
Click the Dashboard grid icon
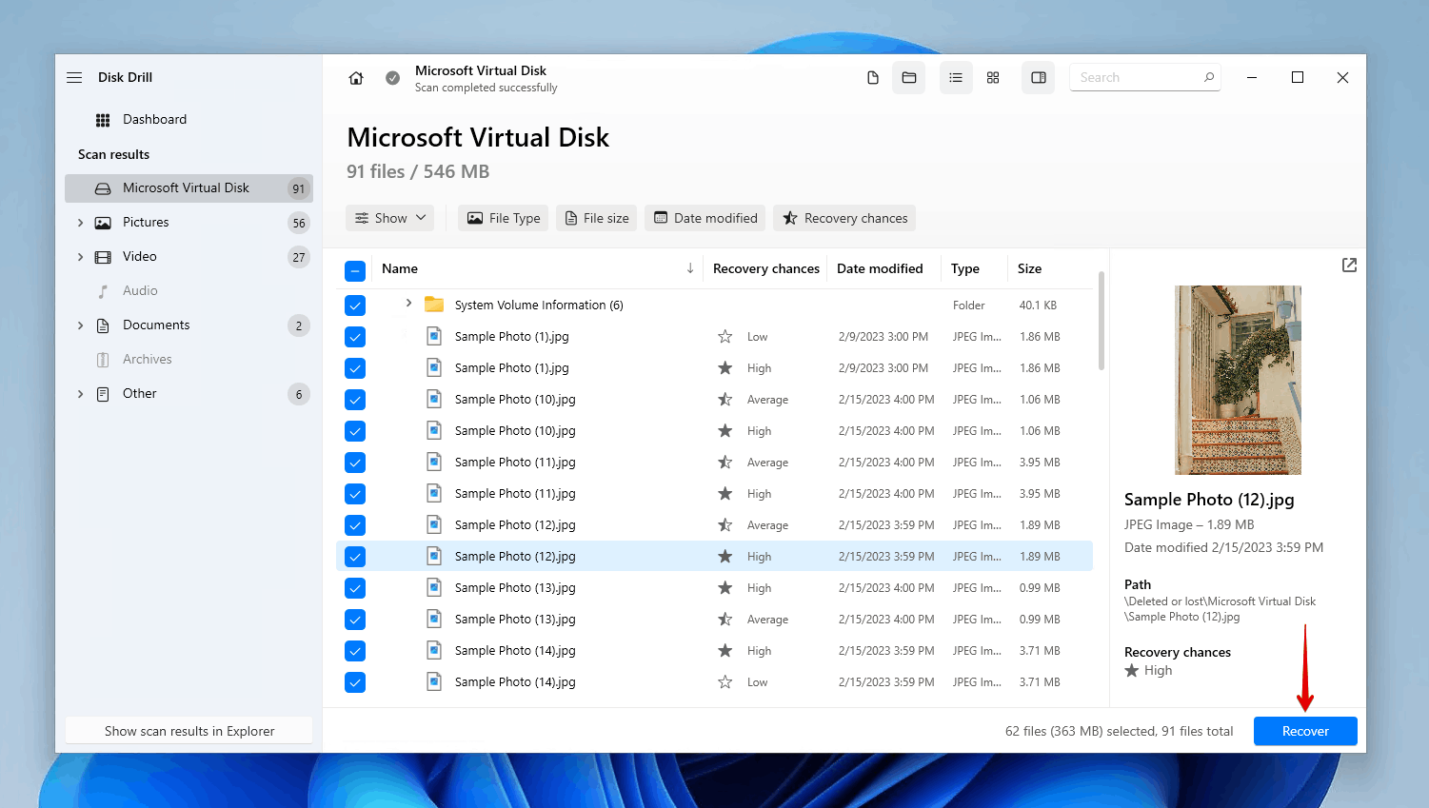pyautogui.click(x=102, y=119)
